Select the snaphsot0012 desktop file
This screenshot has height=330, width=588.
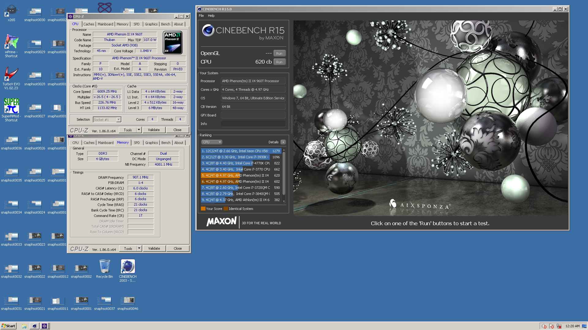pos(58,271)
